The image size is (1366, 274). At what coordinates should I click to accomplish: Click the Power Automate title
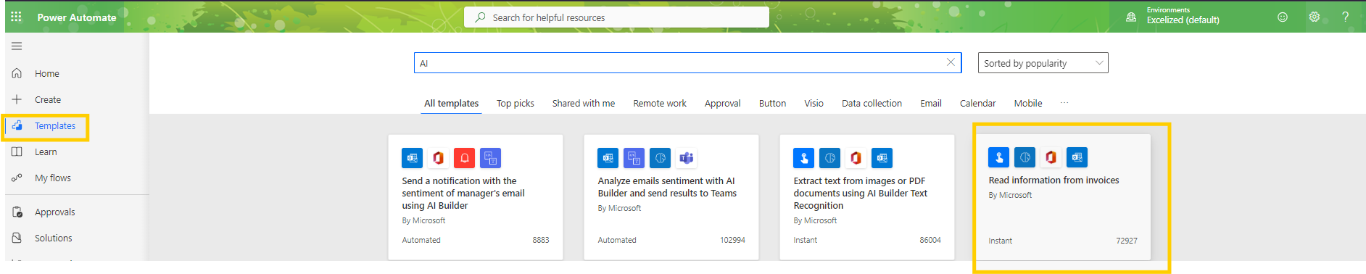click(77, 17)
